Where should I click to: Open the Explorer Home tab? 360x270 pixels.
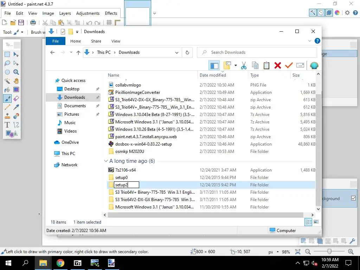tap(76, 41)
